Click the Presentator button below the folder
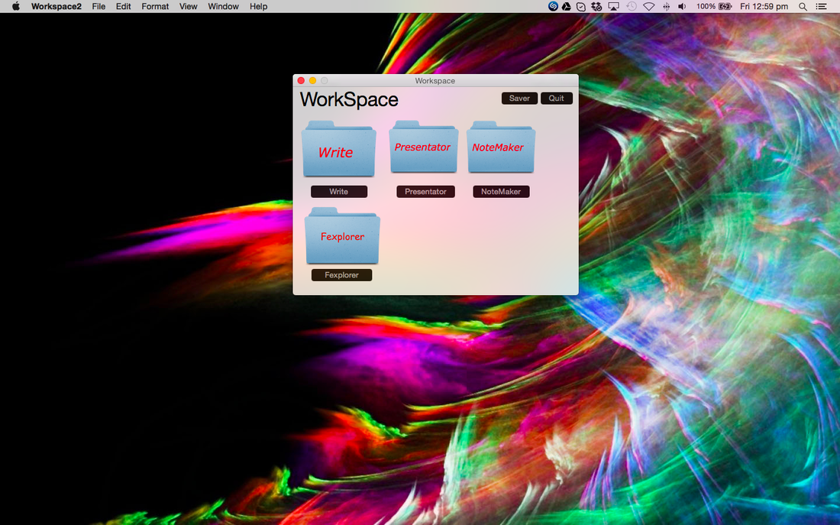Image resolution: width=840 pixels, height=525 pixels. [425, 192]
